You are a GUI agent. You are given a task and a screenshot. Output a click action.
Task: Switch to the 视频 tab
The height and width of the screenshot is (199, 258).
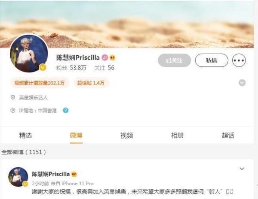tap(127, 136)
